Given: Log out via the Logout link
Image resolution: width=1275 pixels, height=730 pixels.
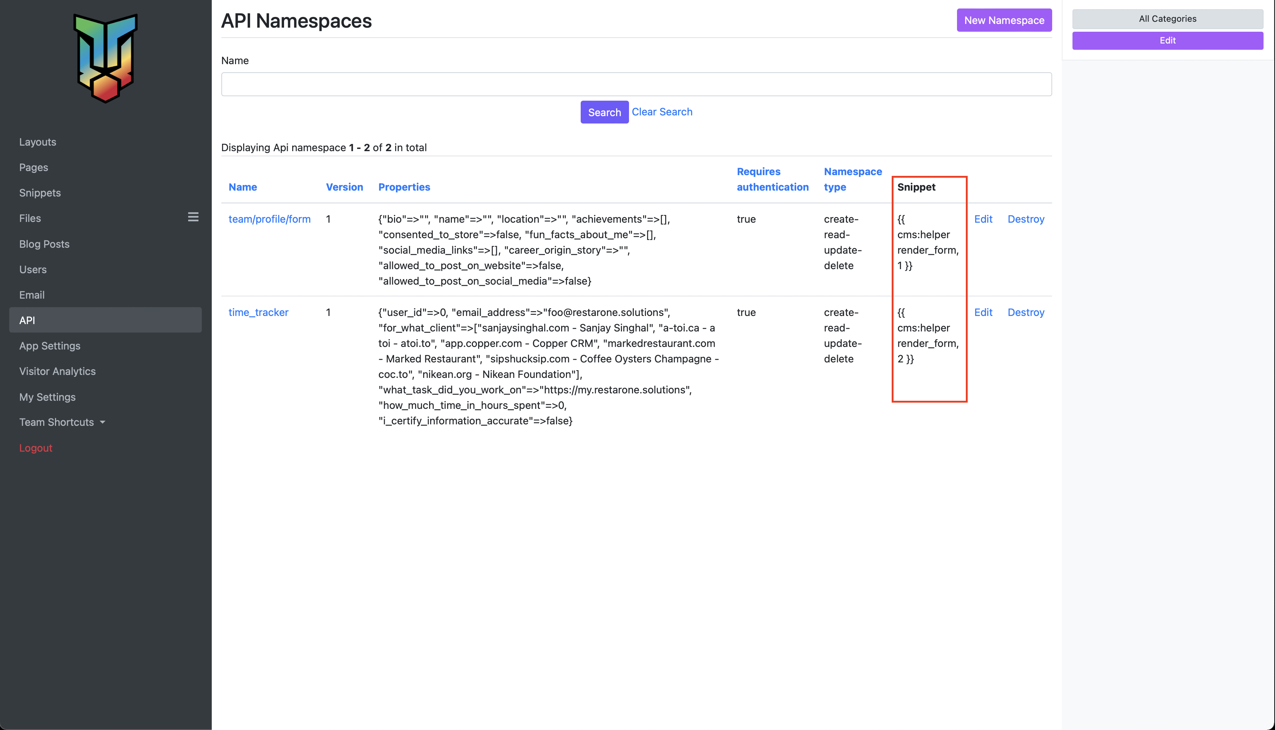Looking at the screenshot, I should pos(36,448).
